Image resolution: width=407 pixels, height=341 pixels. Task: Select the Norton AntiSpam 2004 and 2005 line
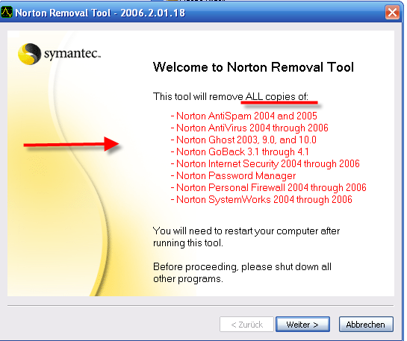pos(244,116)
